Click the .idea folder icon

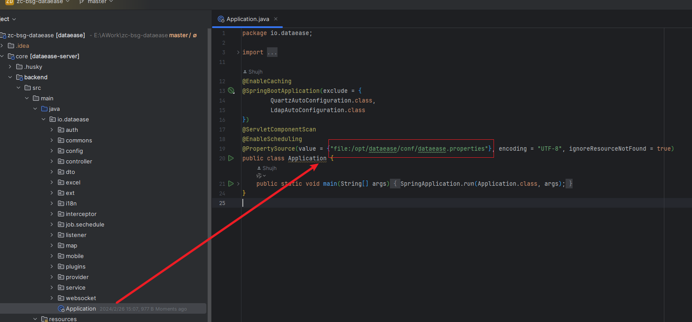(x=11, y=46)
